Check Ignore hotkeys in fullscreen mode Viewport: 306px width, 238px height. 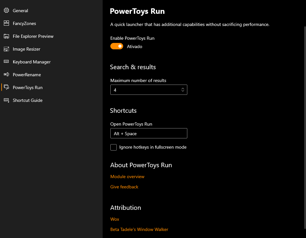click(113, 147)
